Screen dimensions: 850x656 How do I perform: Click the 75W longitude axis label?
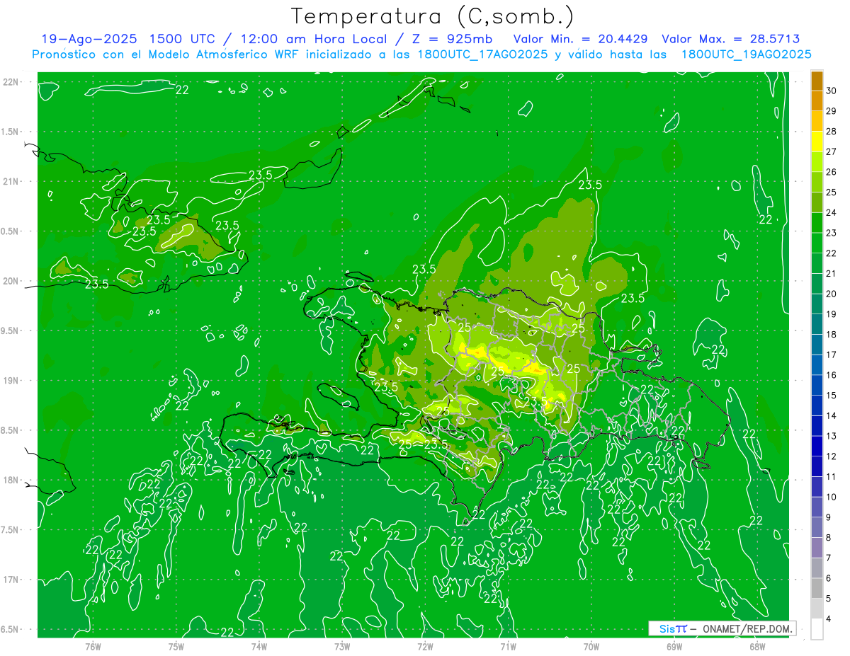tap(176, 647)
